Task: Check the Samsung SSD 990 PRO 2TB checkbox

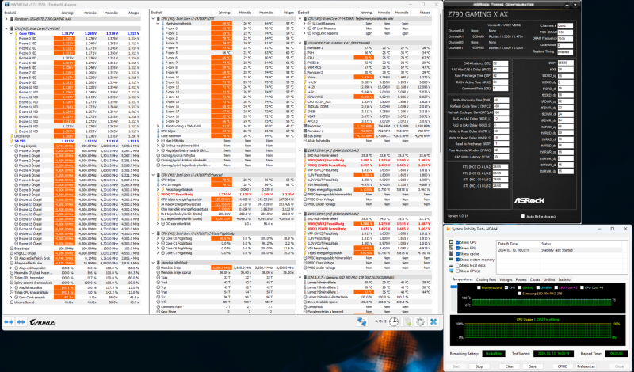Action: tap(520, 293)
